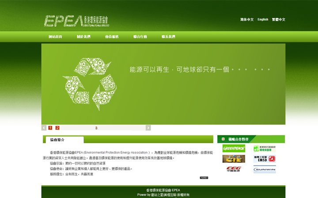Open the 會員服務 menu item
Image resolution: width=318 pixels, height=198 pixels.
112,37
